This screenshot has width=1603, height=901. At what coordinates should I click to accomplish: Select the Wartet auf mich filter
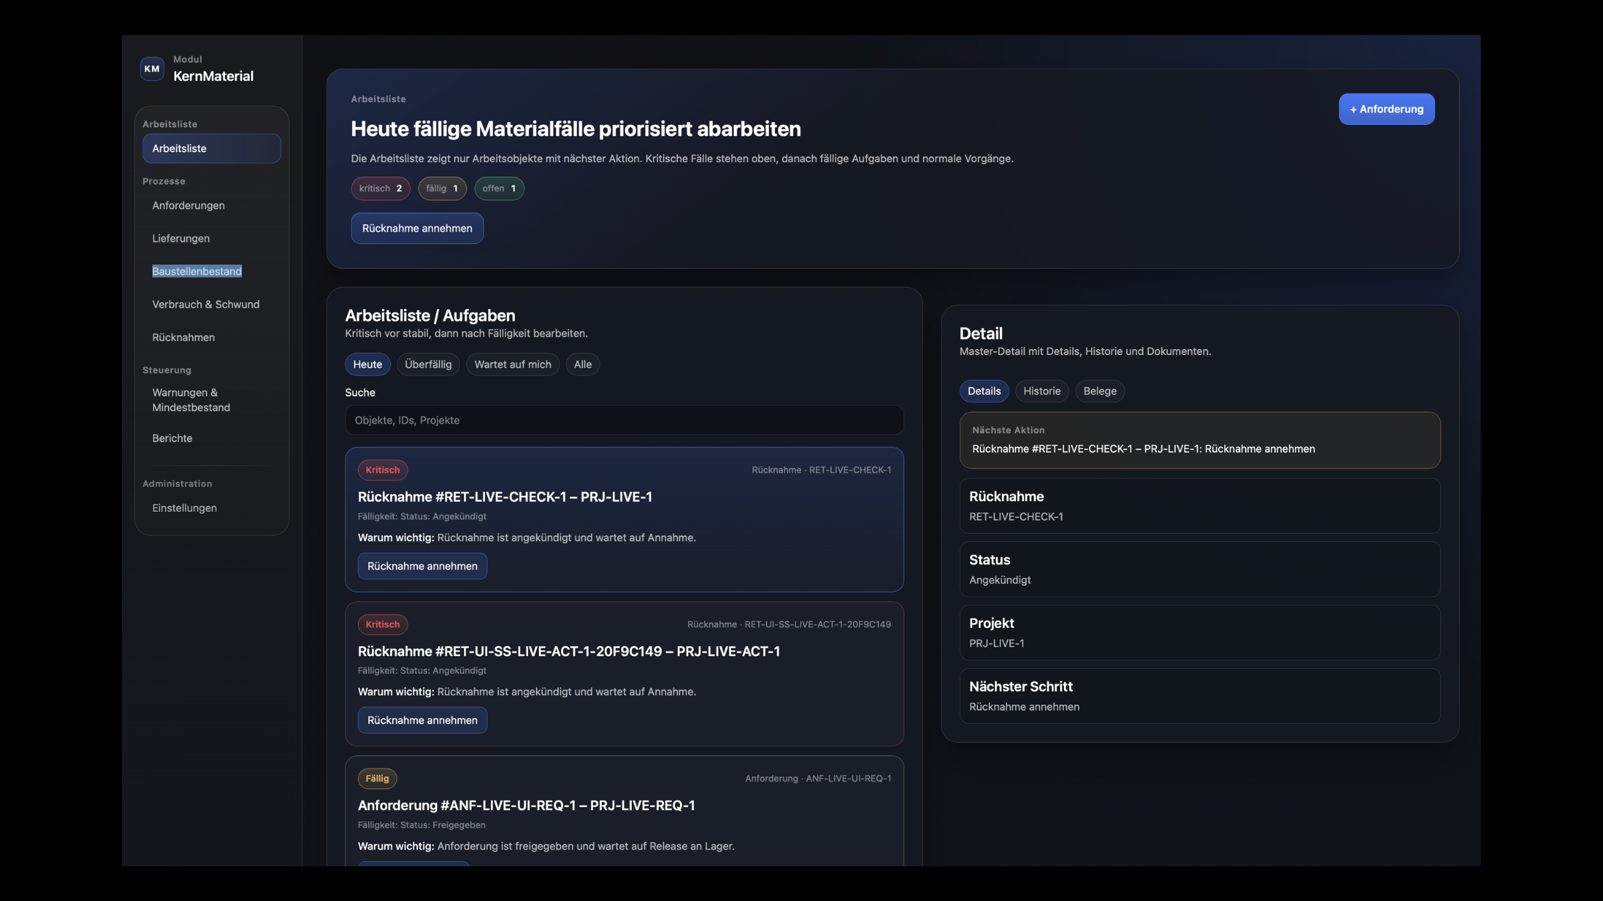click(512, 364)
